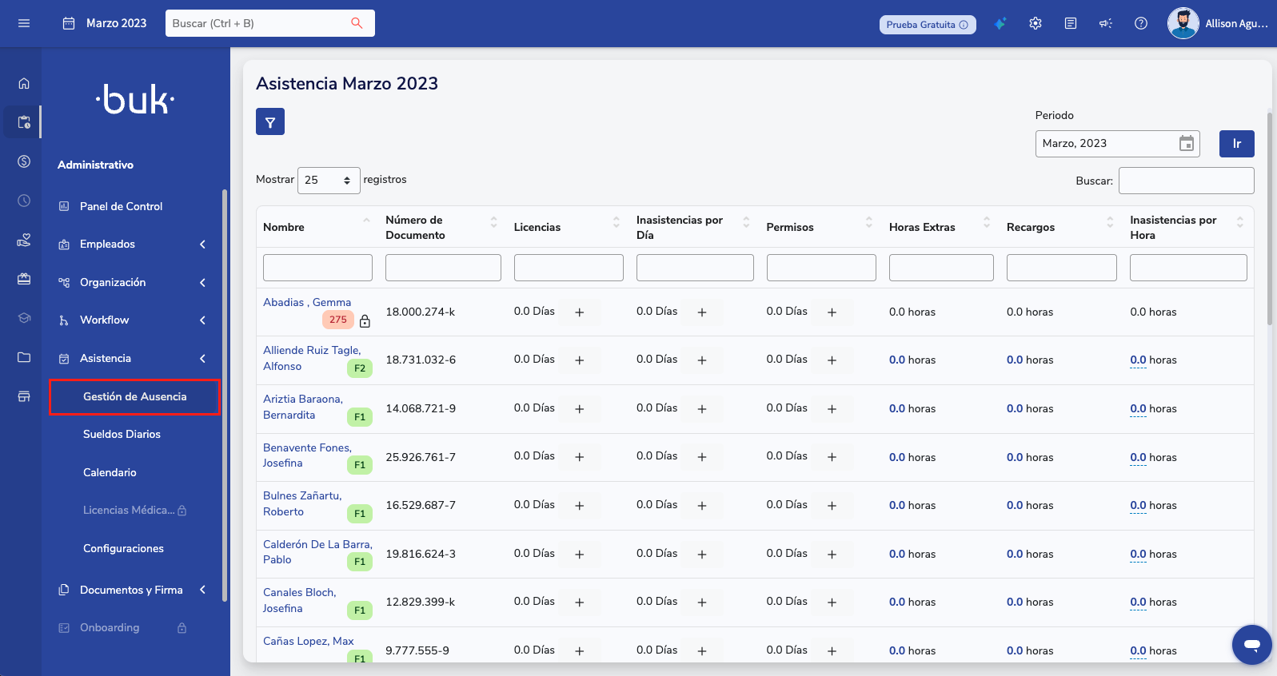Screen dimensions: 1277x676
Task: Click the calendar icon in Periodo field
Action: point(1187,144)
